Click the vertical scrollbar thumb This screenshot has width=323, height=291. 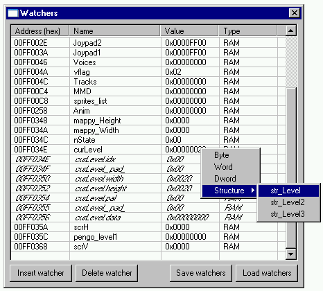(291, 168)
